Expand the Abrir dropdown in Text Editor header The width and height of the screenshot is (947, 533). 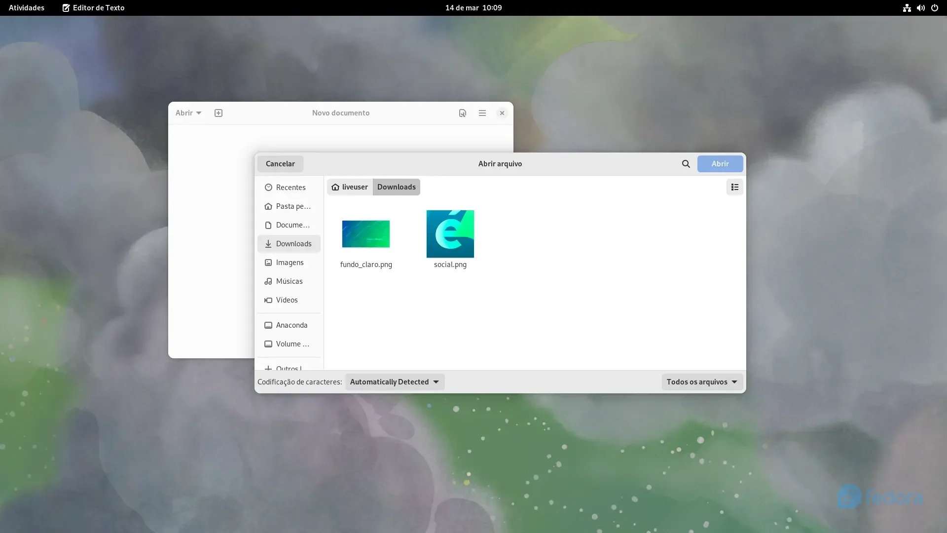188,113
